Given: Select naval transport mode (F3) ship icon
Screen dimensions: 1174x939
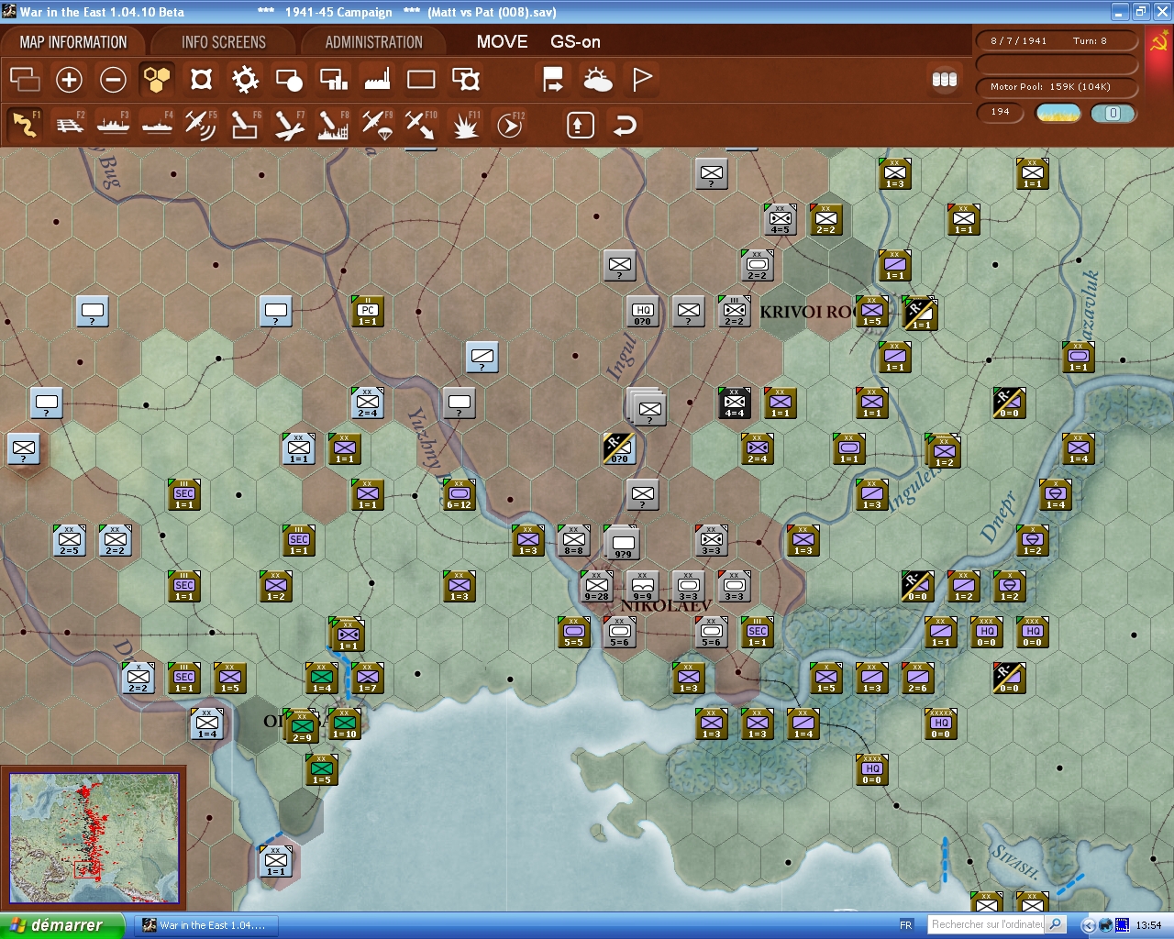Looking at the screenshot, I should click(x=113, y=125).
